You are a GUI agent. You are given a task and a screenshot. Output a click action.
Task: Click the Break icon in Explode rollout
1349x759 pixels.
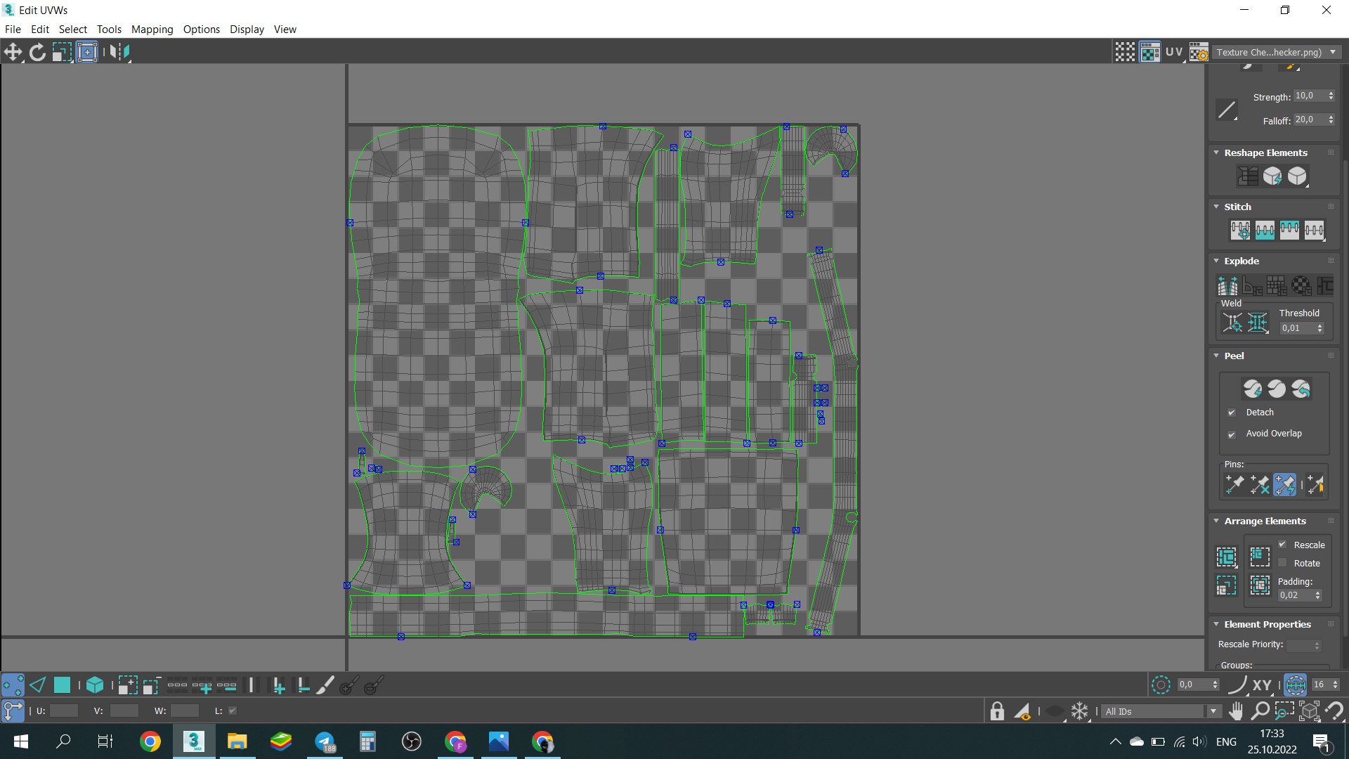tap(1227, 285)
